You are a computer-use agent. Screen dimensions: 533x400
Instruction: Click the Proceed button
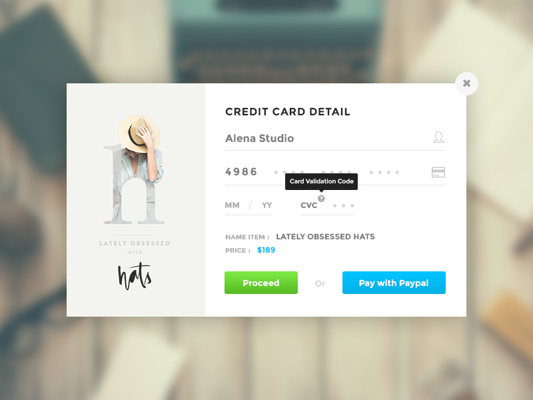(x=261, y=283)
